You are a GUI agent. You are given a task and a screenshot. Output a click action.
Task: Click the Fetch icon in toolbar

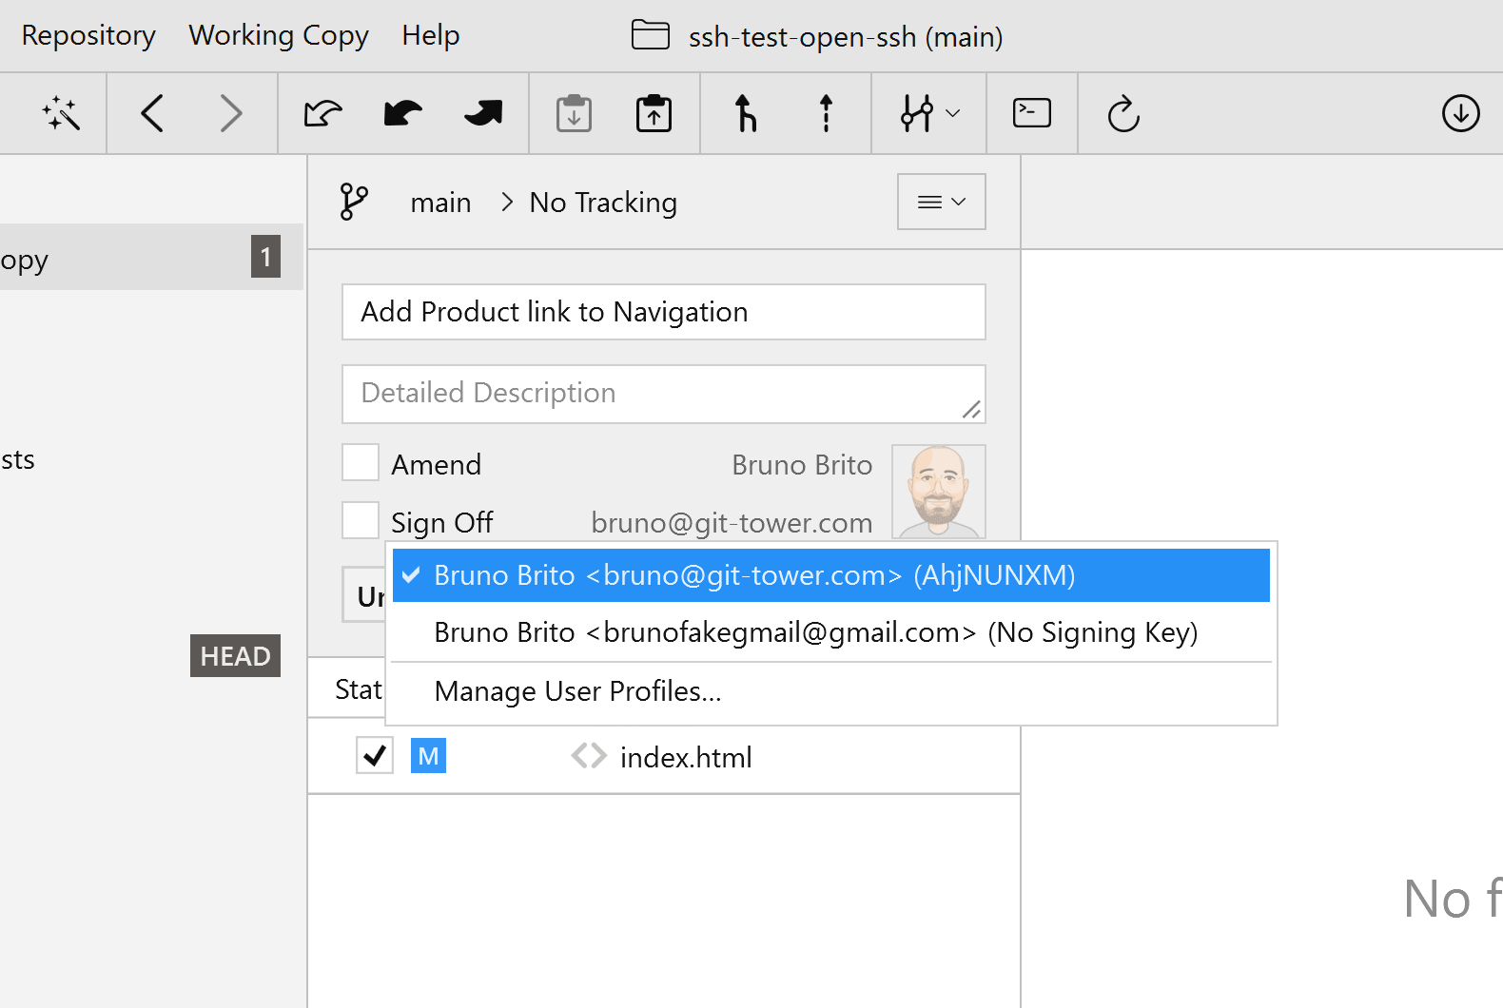coord(323,114)
